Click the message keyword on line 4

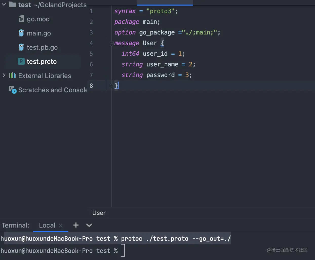[127, 43]
